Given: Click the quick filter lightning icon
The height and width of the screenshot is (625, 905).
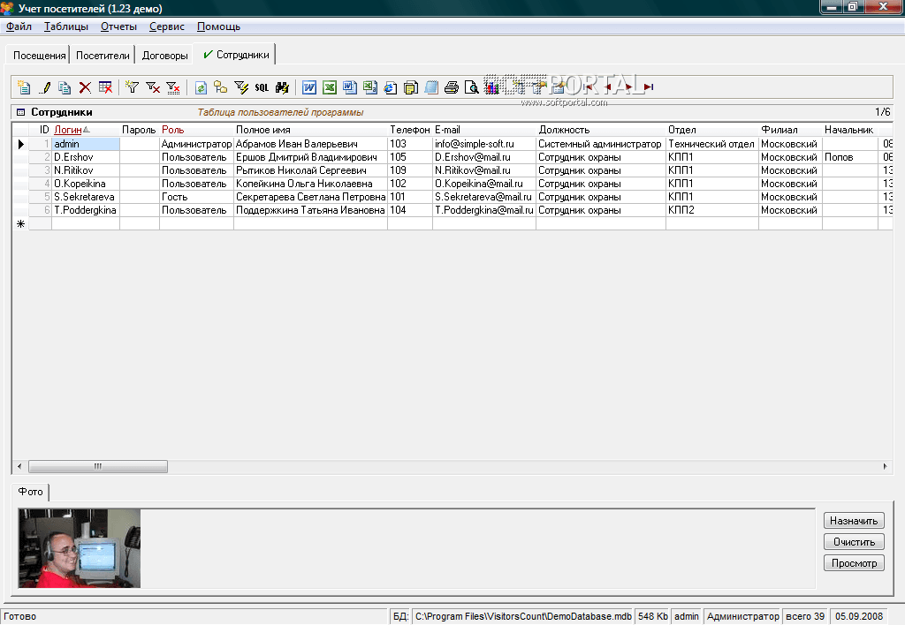Looking at the screenshot, I should 240,87.
